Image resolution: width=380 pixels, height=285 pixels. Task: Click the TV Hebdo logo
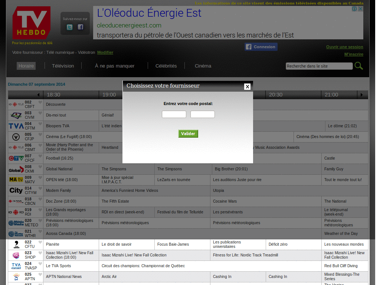pos(32,23)
